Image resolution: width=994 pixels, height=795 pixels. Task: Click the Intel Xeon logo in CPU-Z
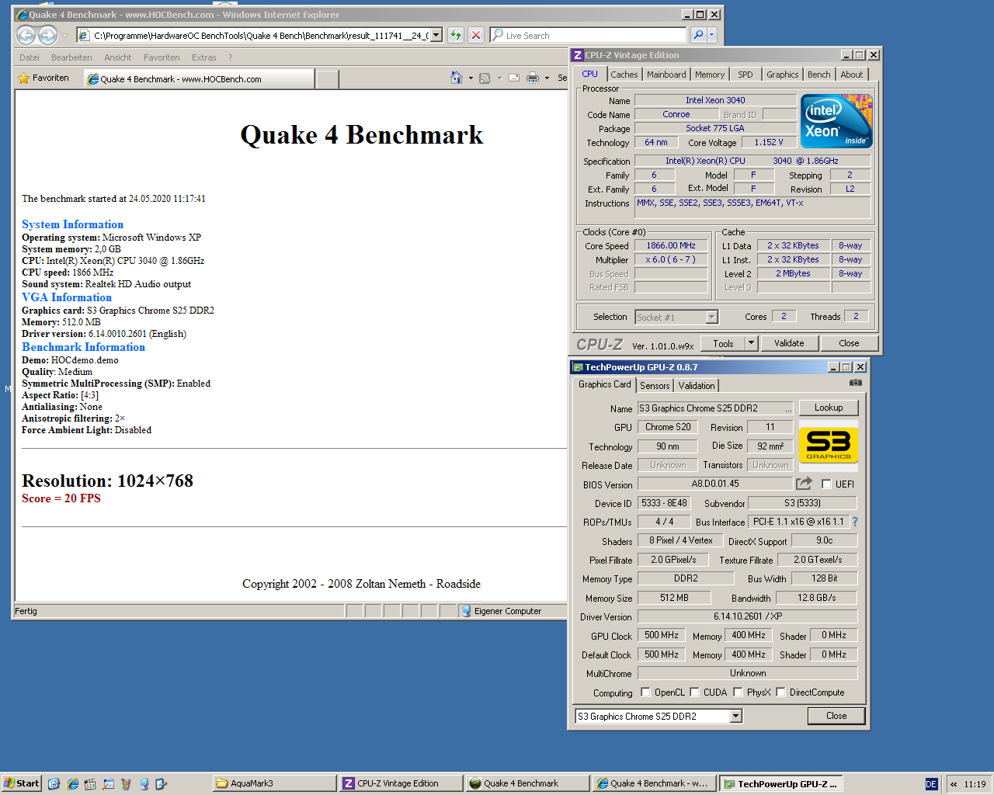pyautogui.click(x=836, y=121)
